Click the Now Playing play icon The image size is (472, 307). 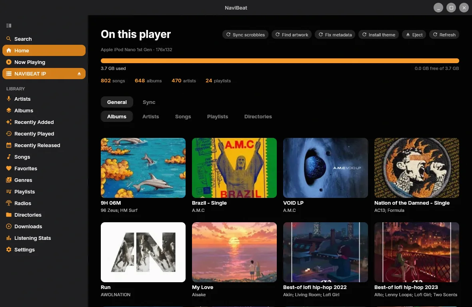coord(9,62)
